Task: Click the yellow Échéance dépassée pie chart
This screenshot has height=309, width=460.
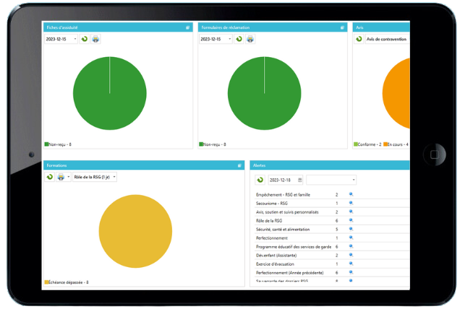Action: tap(135, 231)
